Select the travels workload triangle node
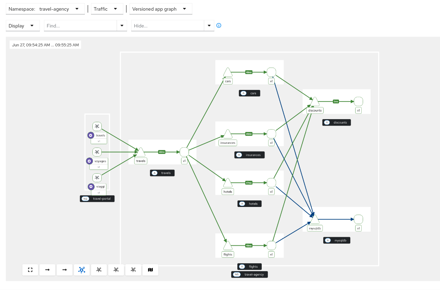The height and width of the screenshot is (290, 440). coord(140,151)
